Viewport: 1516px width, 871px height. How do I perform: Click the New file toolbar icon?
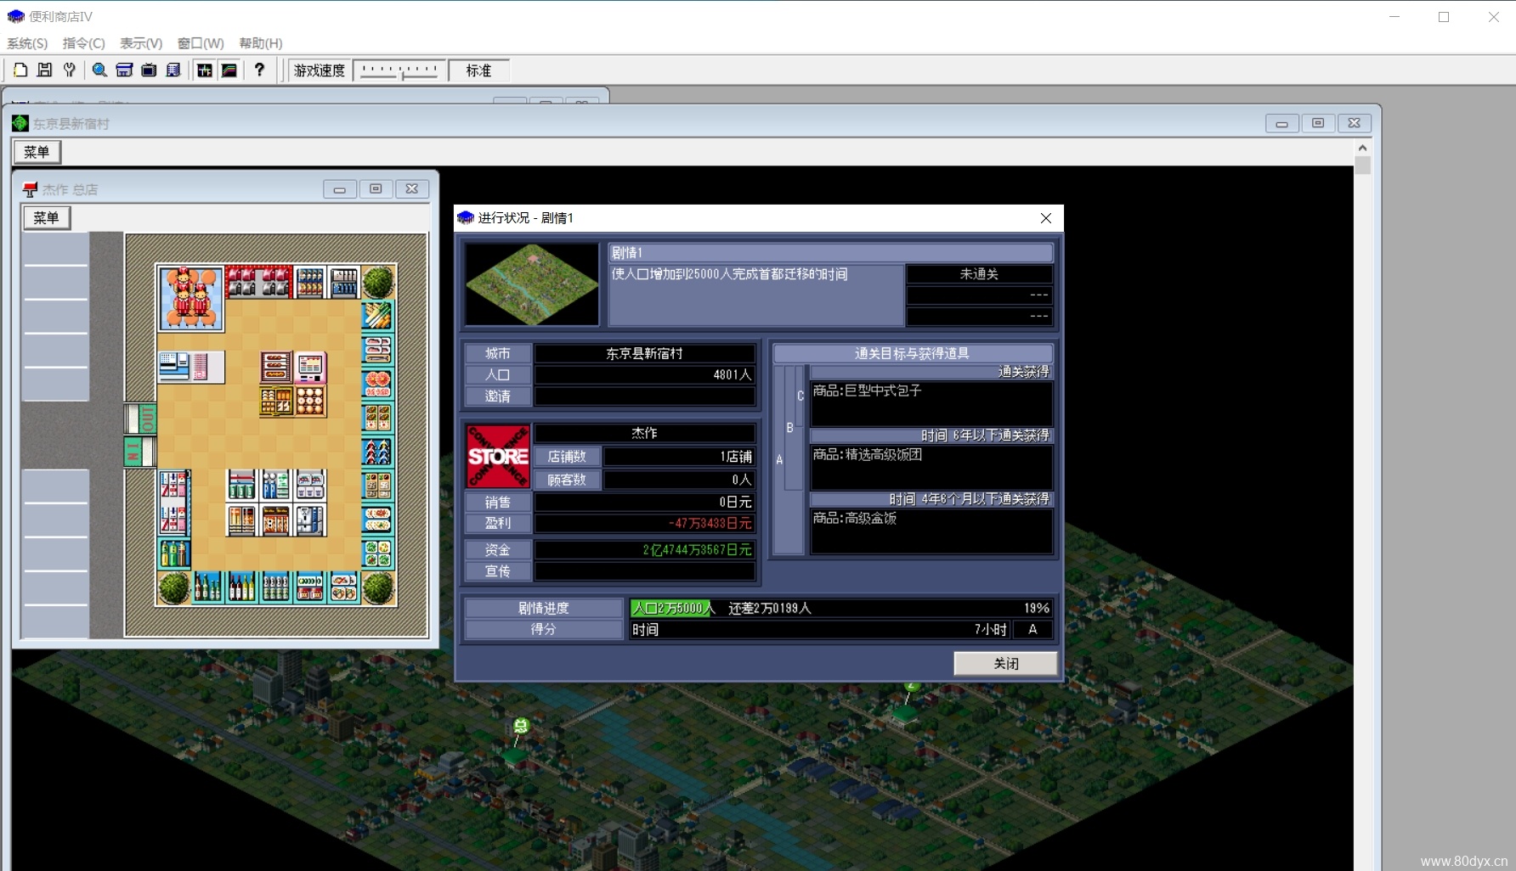[x=20, y=70]
